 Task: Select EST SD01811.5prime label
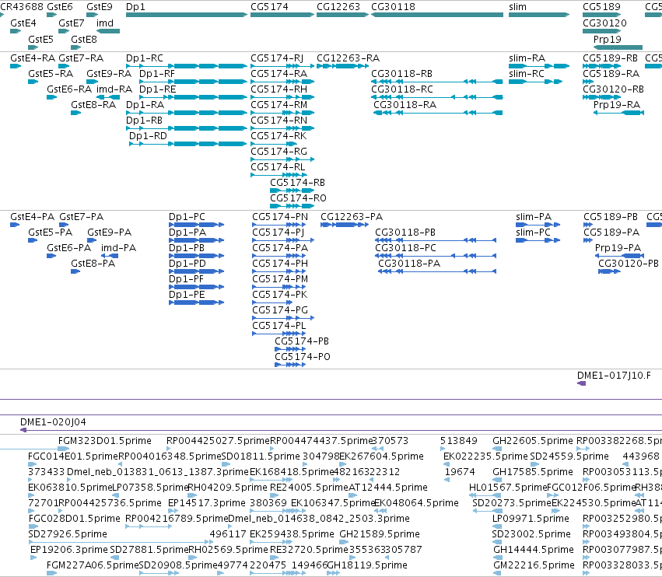pyautogui.click(x=261, y=456)
